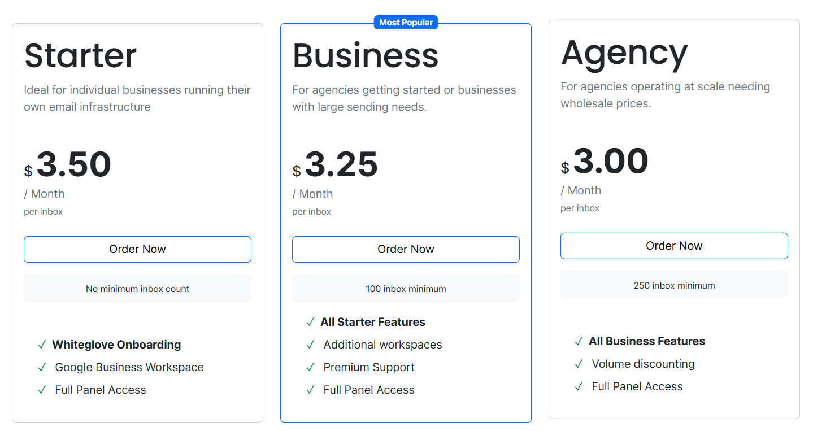Click the No minimum inbox count label
This screenshot has width=813, height=431.
(x=137, y=288)
